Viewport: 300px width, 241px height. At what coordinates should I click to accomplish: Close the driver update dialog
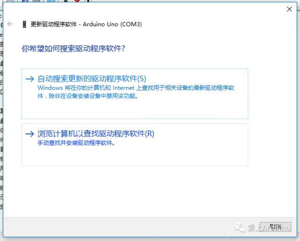point(289,9)
